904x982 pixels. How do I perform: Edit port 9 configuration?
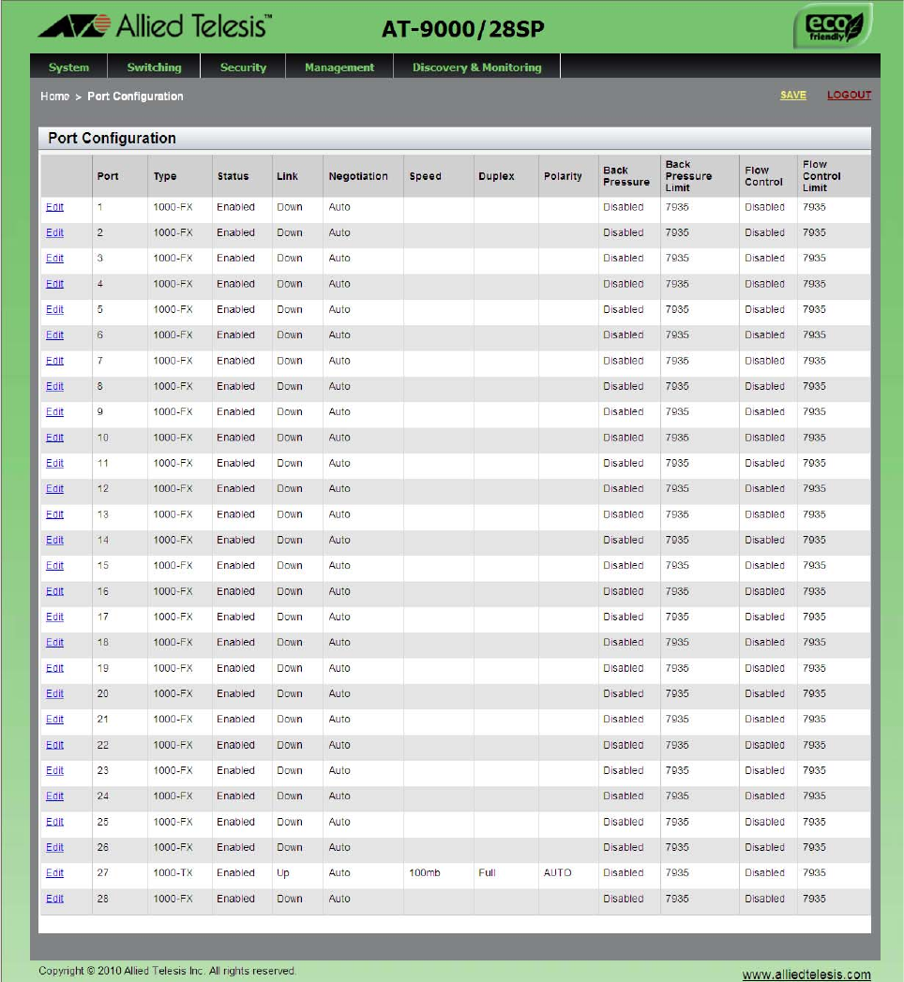point(54,412)
